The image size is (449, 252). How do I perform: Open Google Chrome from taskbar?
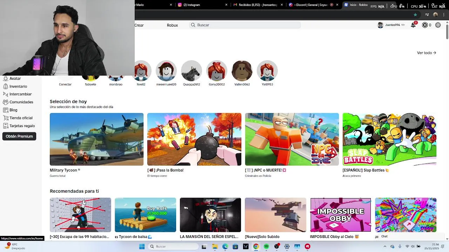coord(256,246)
